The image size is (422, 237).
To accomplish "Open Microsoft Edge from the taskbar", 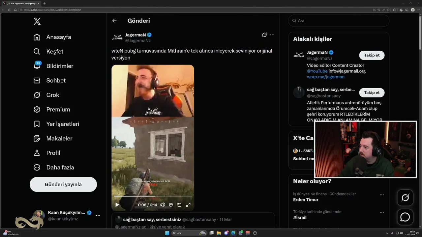I will (x=233, y=233).
